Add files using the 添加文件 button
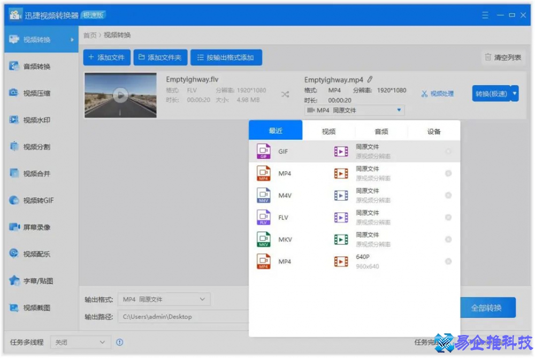 pyautogui.click(x=107, y=57)
